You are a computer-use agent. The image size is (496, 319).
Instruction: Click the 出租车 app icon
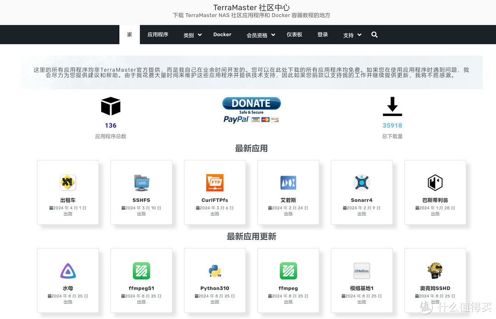click(68, 182)
